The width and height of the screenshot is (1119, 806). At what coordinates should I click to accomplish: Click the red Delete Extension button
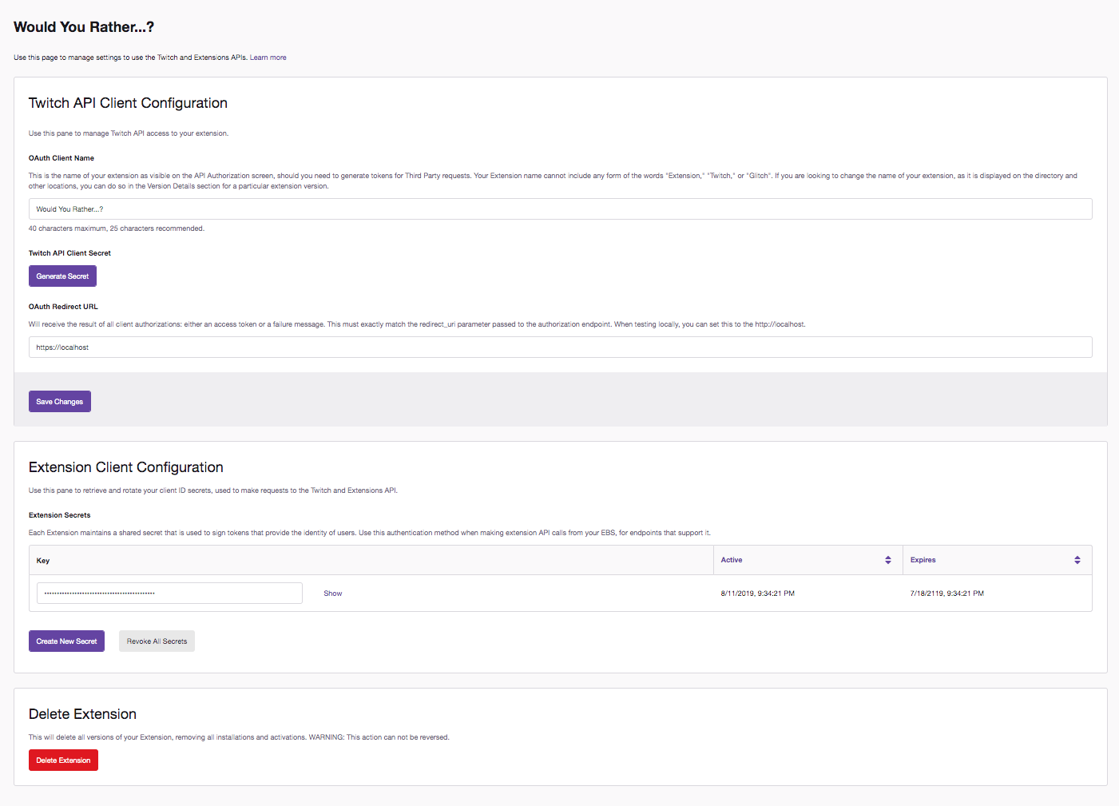(63, 760)
